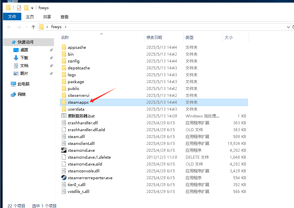Select the depotcache folder icon
This screenshot has height=208, width=294.
click(64, 68)
